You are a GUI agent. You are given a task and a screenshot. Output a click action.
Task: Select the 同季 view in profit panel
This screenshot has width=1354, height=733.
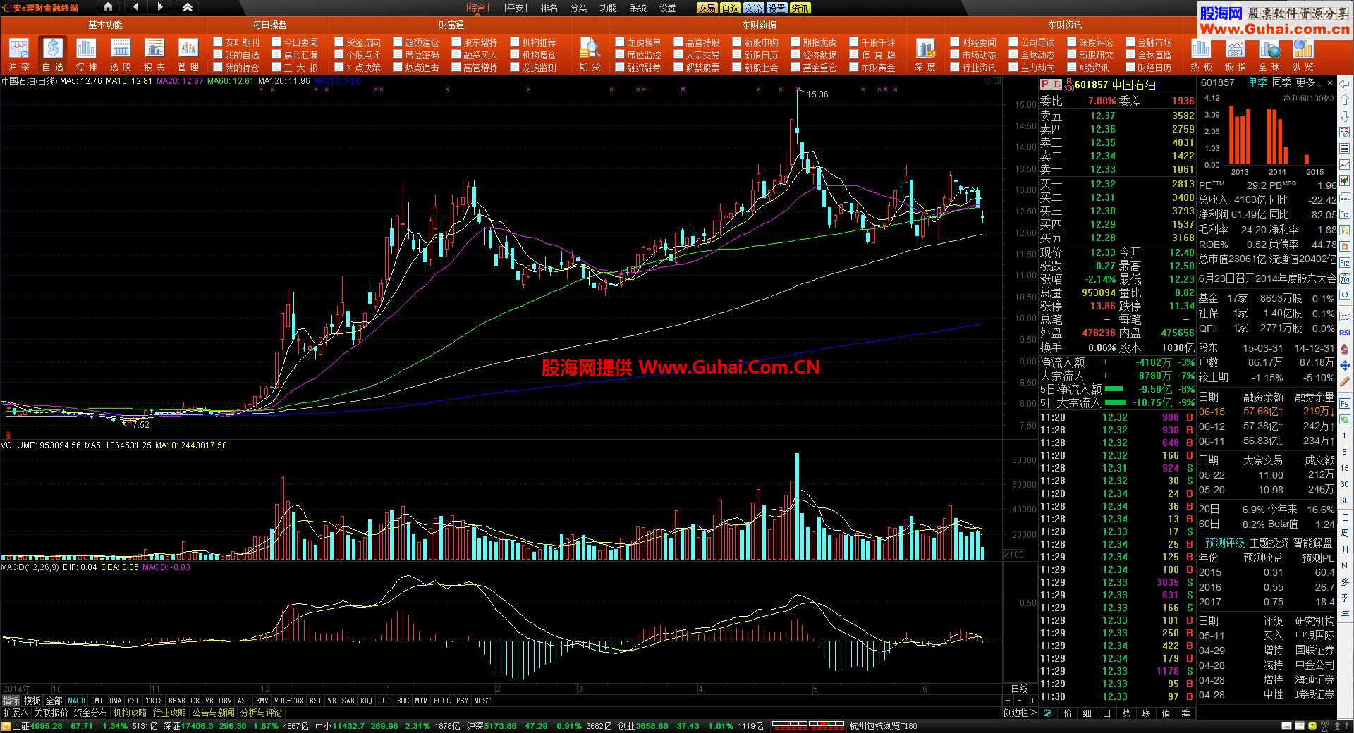(x=1281, y=82)
